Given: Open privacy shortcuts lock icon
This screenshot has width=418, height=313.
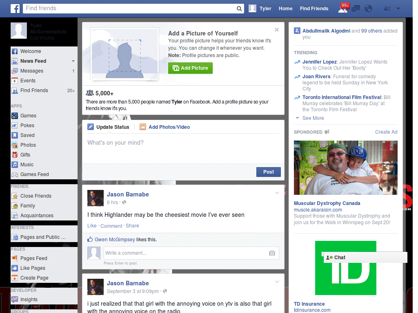Looking at the screenshot, I should pyautogui.click(x=387, y=9).
